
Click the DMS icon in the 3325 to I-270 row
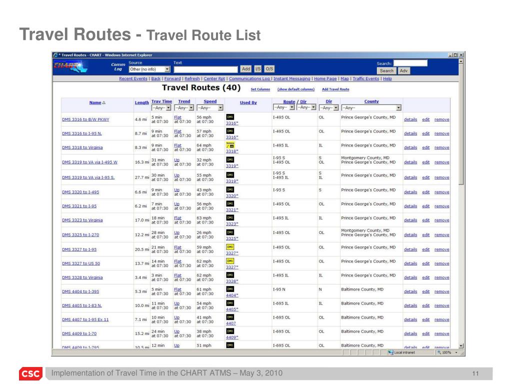230,232
